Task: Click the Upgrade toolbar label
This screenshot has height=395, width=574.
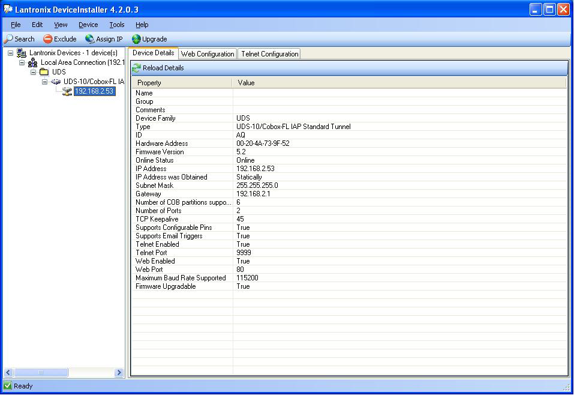Action: (155, 39)
